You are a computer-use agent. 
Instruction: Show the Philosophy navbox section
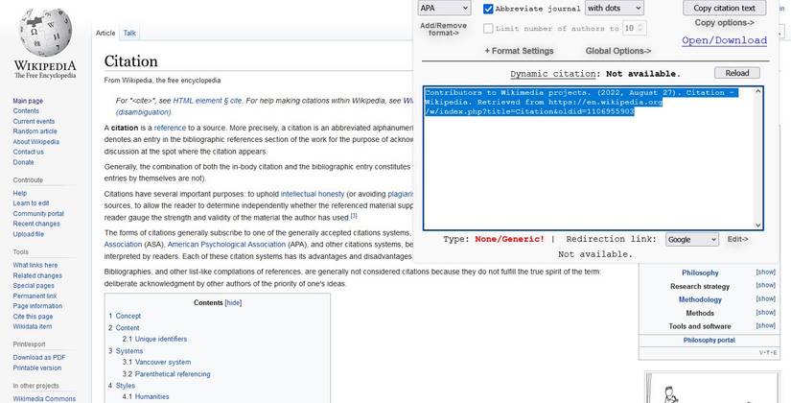(x=765, y=273)
